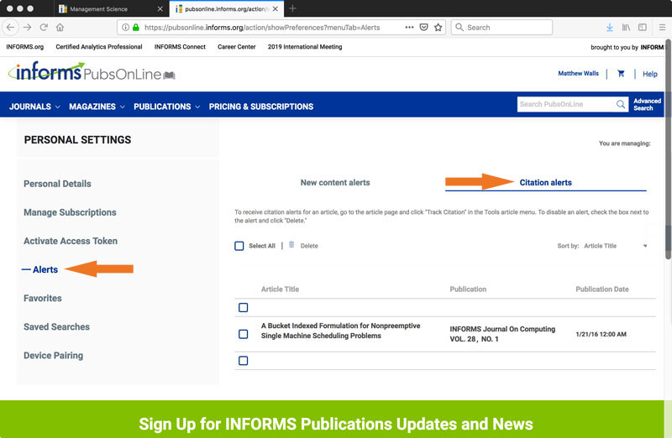The height and width of the screenshot is (438, 672).
Task: Expand the PUBLICATIONS dropdown menu
Action: point(166,107)
